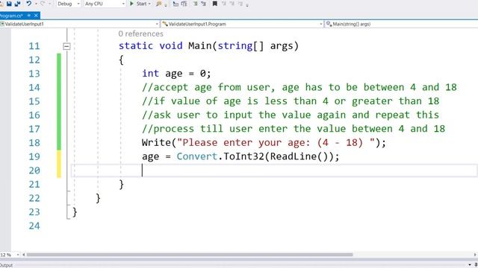Screen dimensions: 478x268
Task: Click the fourth icon left of the bookmark
Action: click(176, 4)
